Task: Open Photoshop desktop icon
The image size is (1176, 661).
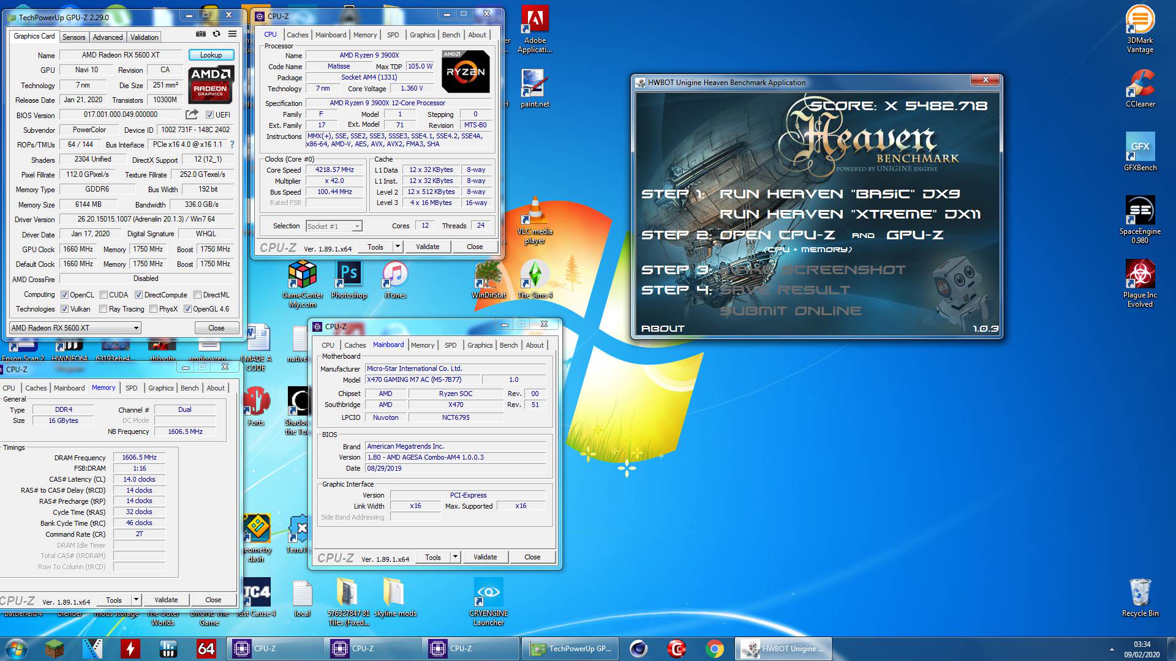Action: point(349,280)
